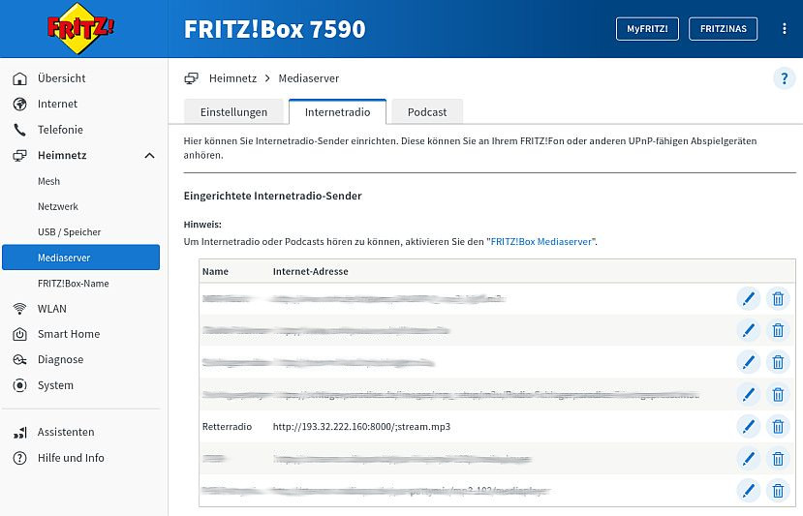Click the Übersicht house icon
Viewport: 803px width, 516px height.
19,78
